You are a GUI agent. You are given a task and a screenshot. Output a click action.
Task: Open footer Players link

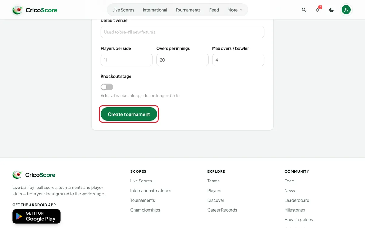coord(214,191)
